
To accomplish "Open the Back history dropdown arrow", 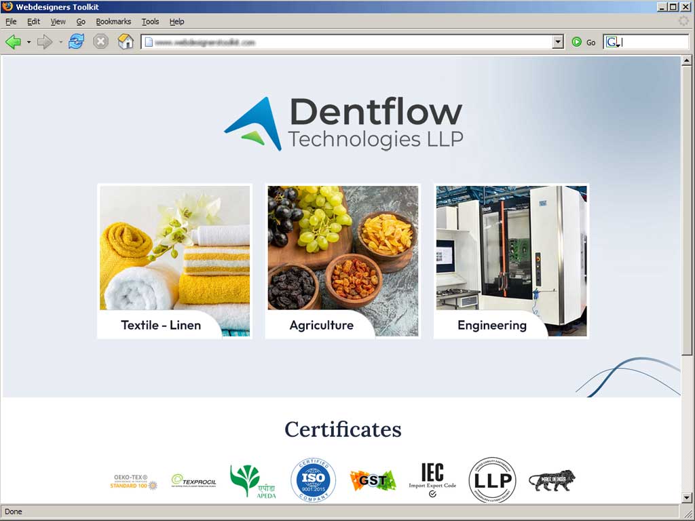I will pyautogui.click(x=29, y=42).
